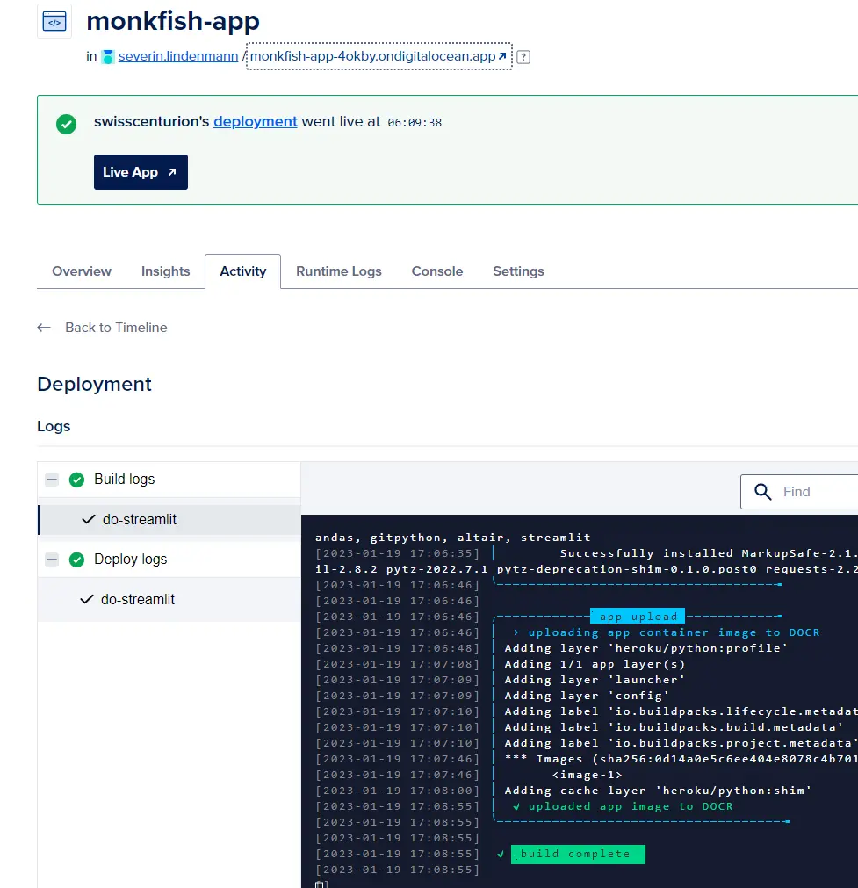
Task: Click the Live App button
Action: click(x=141, y=172)
